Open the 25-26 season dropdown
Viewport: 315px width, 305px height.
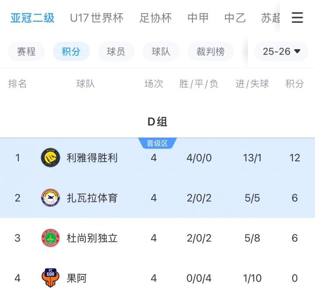tap(281, 52)
